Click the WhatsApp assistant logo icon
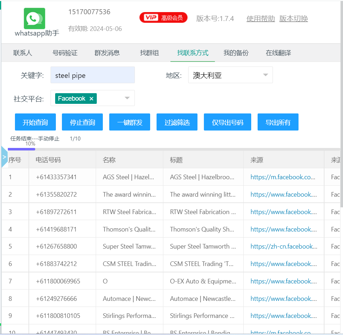 35,18
